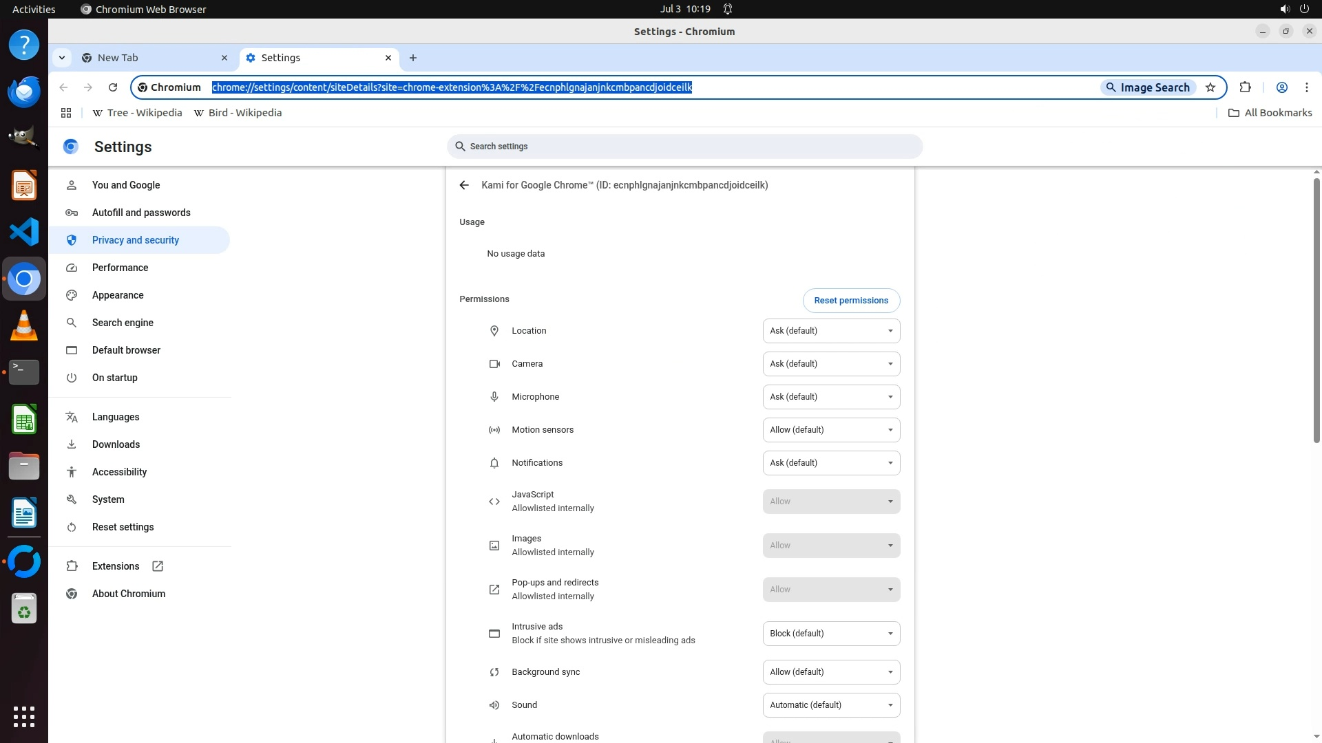Open Tree - Wikipedia bookmark
The width and height of the screenshot is (1322, 743).
pos(138,113)
